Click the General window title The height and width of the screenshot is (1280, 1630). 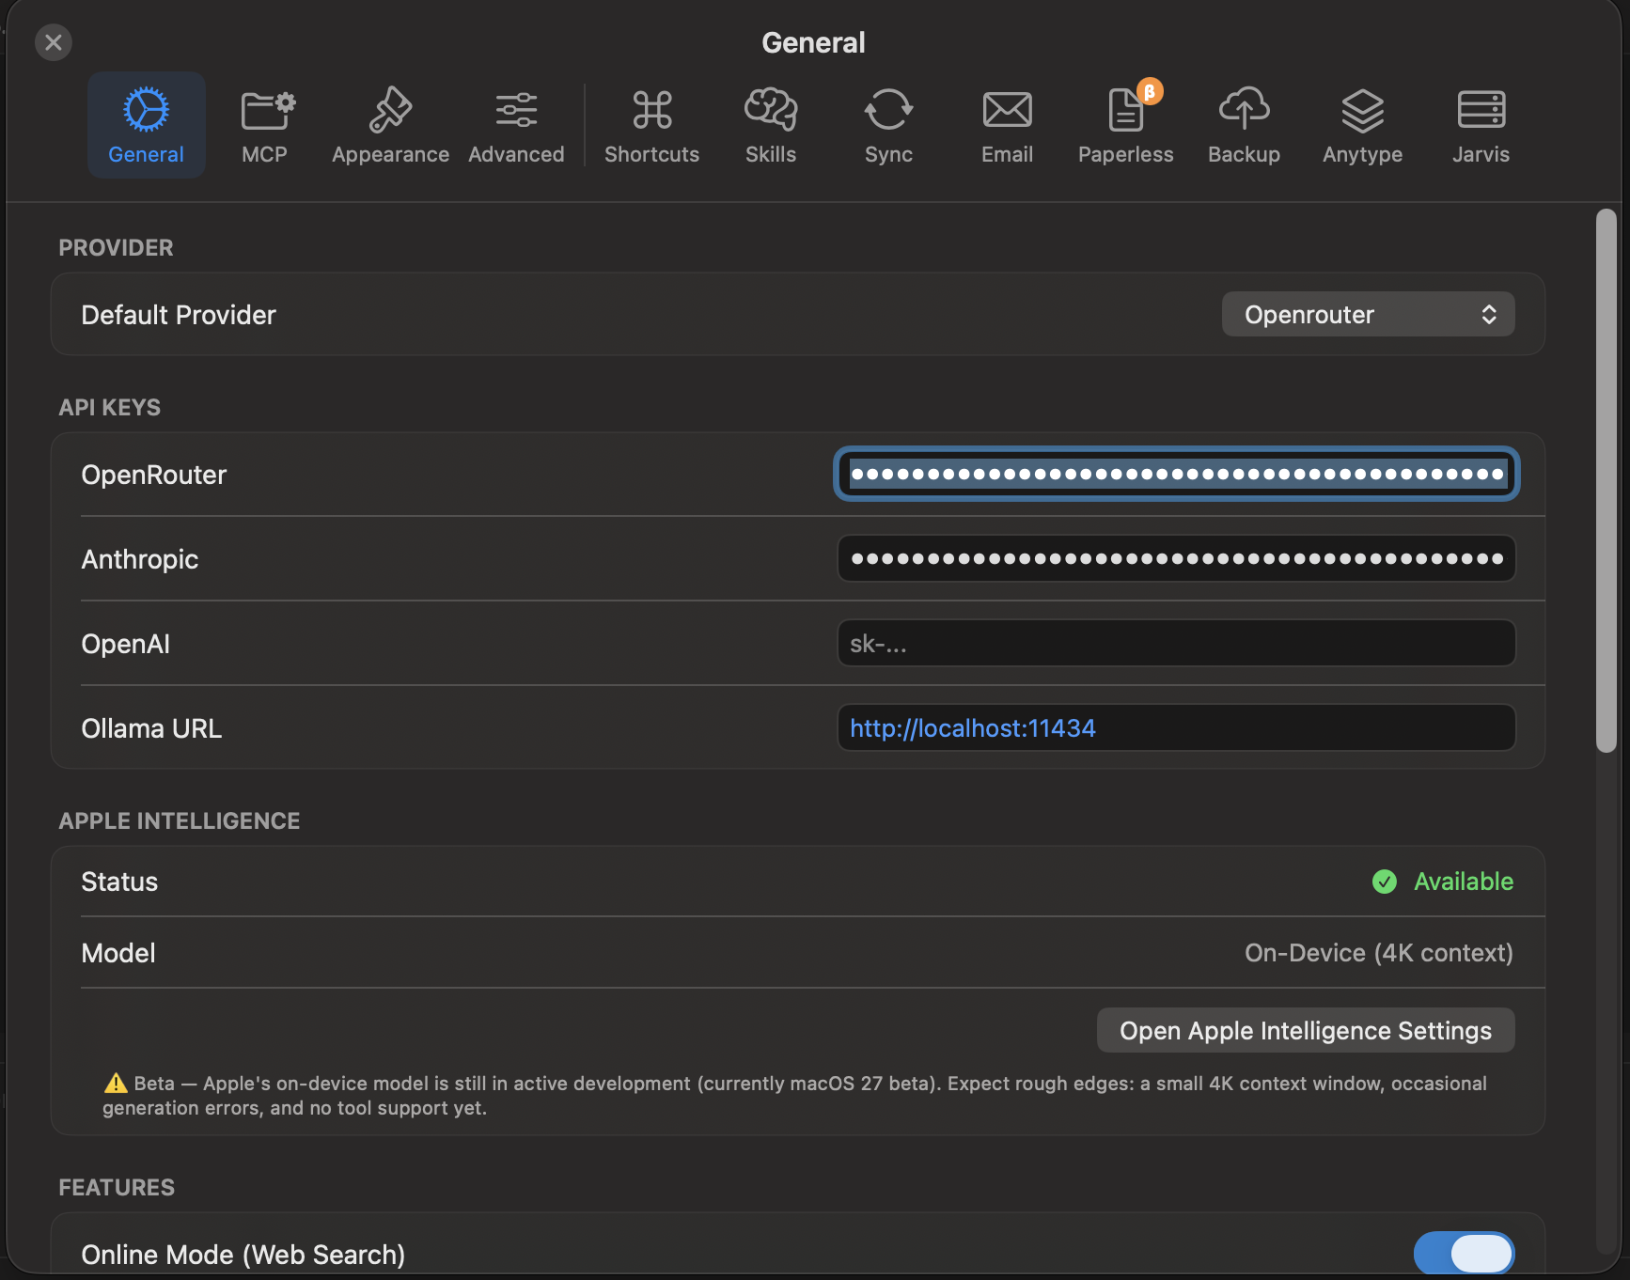point(813,42)
